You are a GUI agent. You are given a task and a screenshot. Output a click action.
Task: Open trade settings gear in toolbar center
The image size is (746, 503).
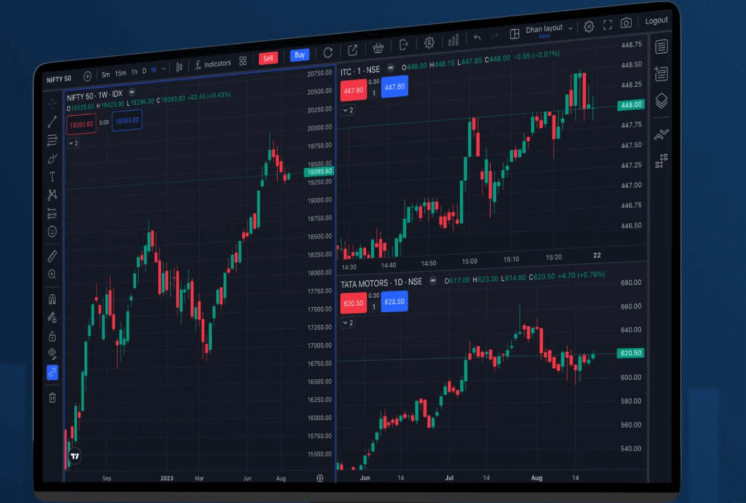429,42
